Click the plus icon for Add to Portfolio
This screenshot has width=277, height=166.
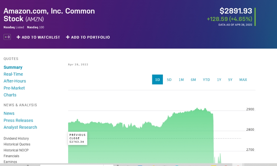click(68, 37)
